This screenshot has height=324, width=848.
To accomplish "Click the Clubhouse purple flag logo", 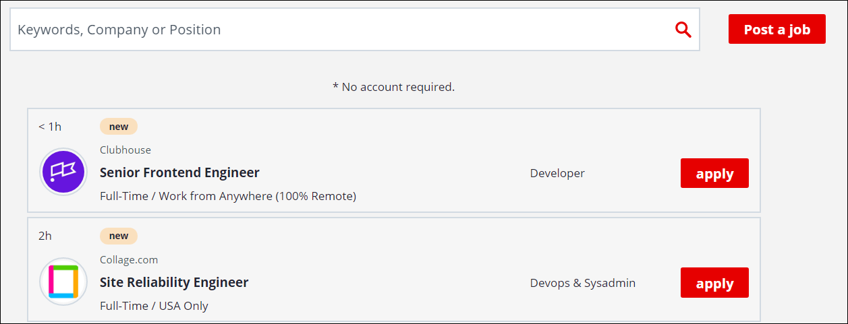I will point(63,172).
